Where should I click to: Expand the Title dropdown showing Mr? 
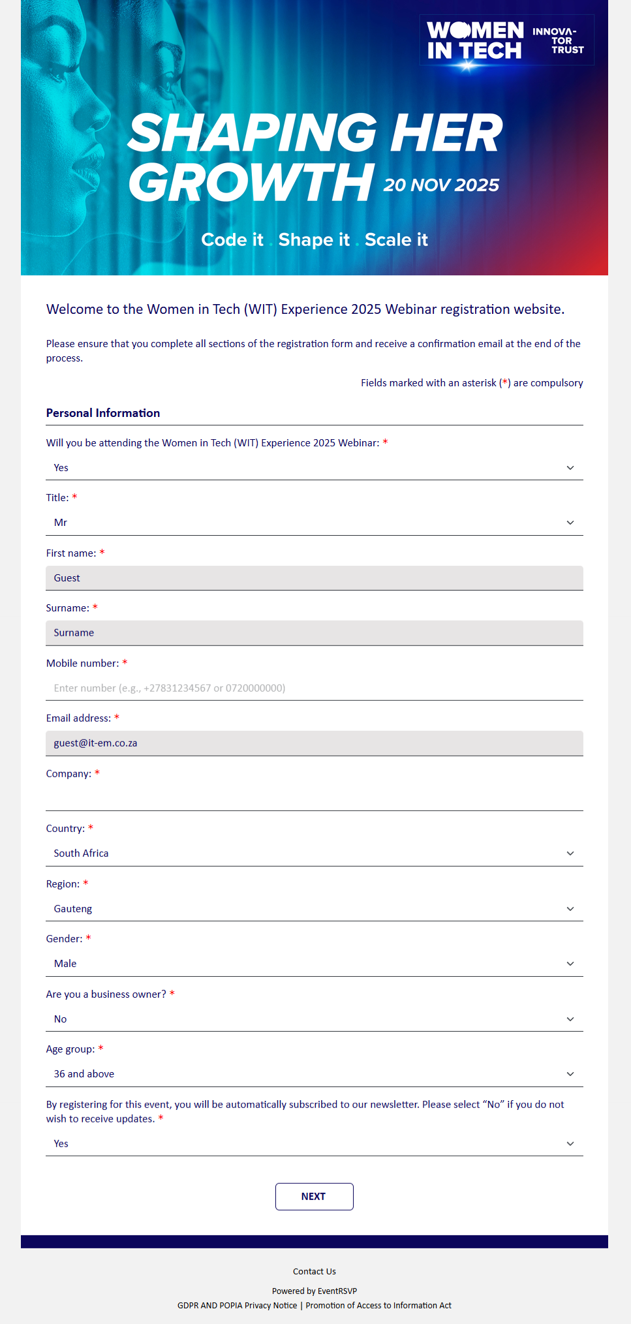tap(314, 523)
